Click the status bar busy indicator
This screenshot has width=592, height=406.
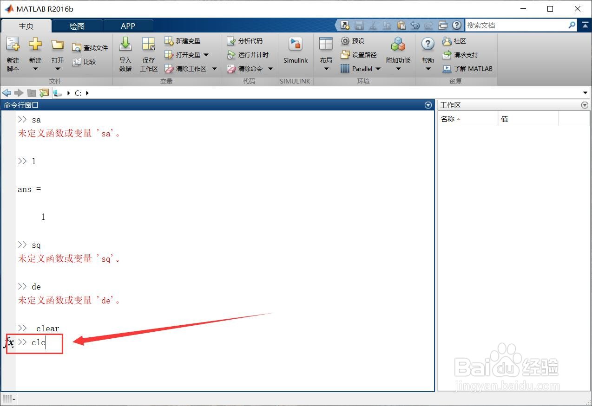9,399
